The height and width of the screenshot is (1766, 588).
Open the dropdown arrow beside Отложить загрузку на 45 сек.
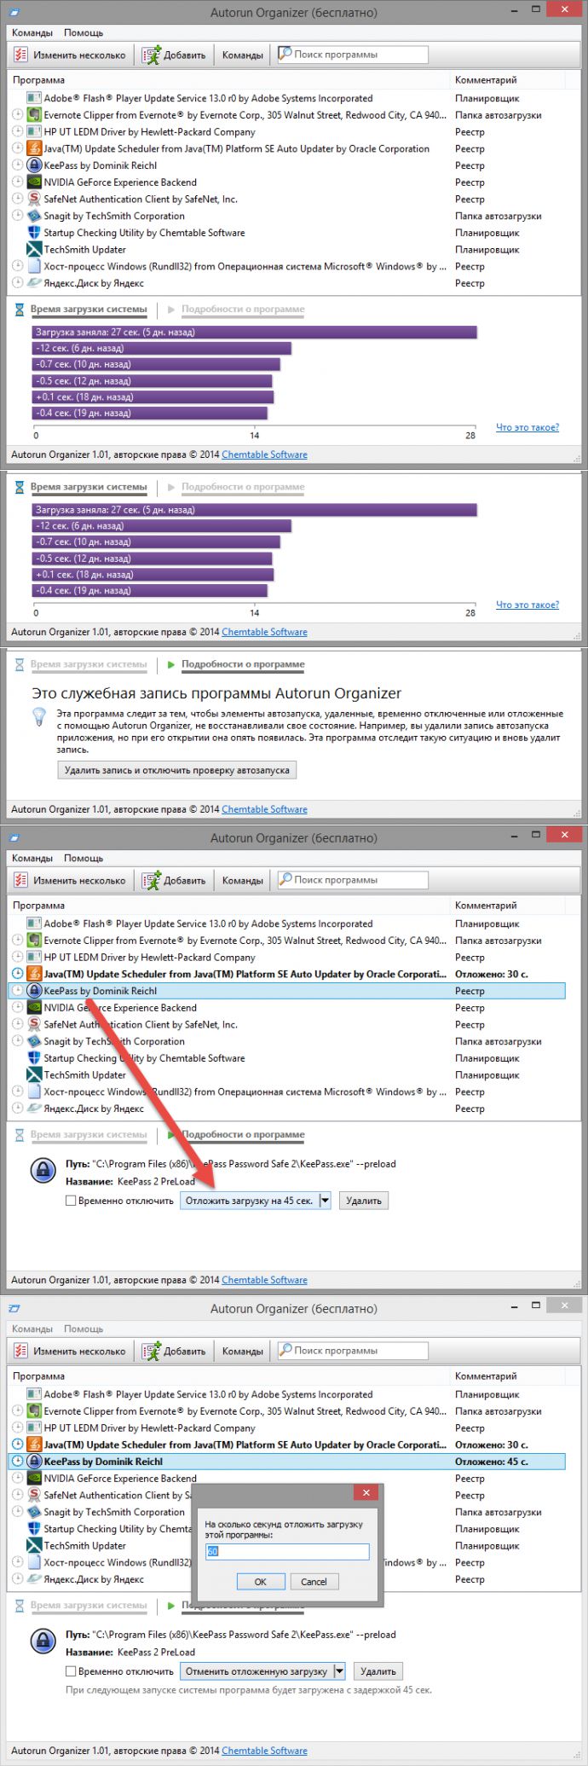[x=325, y=1201]
